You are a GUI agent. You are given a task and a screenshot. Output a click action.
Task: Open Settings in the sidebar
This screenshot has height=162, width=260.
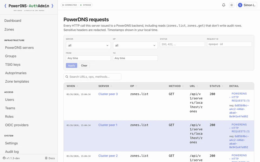coord(11,143)
